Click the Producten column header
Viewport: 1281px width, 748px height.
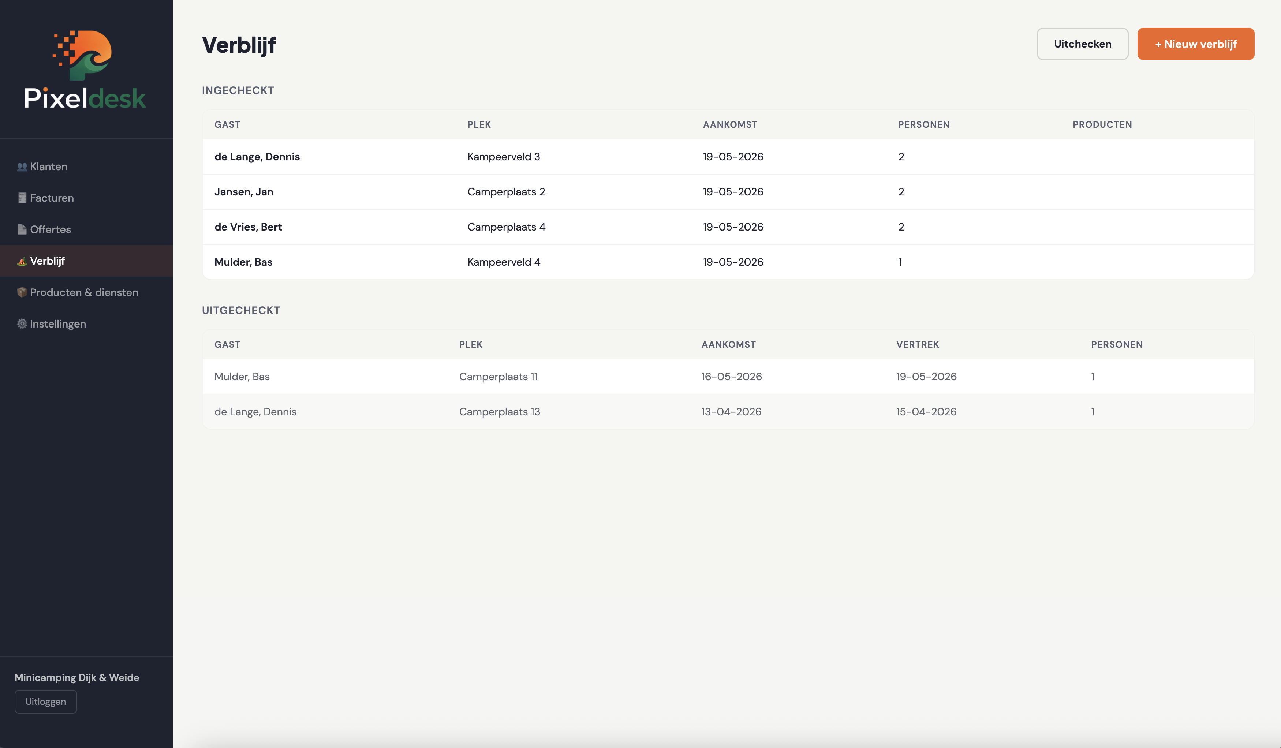pos(1102,125)
